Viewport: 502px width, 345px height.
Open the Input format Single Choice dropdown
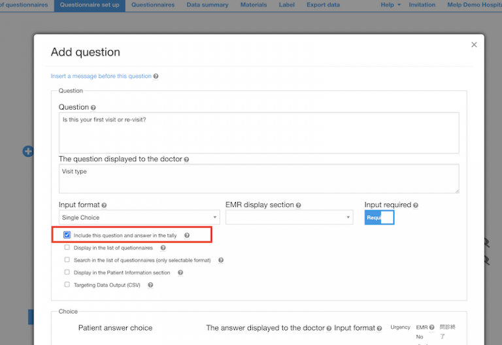click(139, 218)
